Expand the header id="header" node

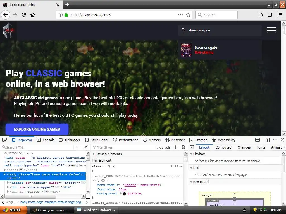(8, 183)
